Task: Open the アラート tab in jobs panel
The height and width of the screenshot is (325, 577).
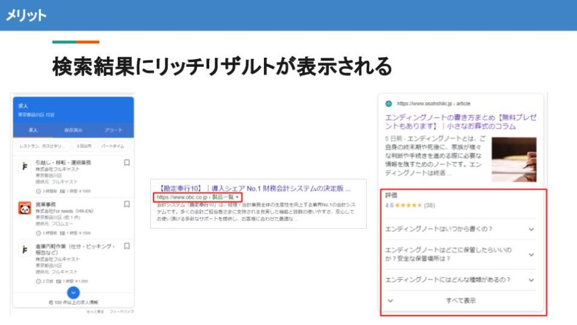Action: tap(112, 130)
